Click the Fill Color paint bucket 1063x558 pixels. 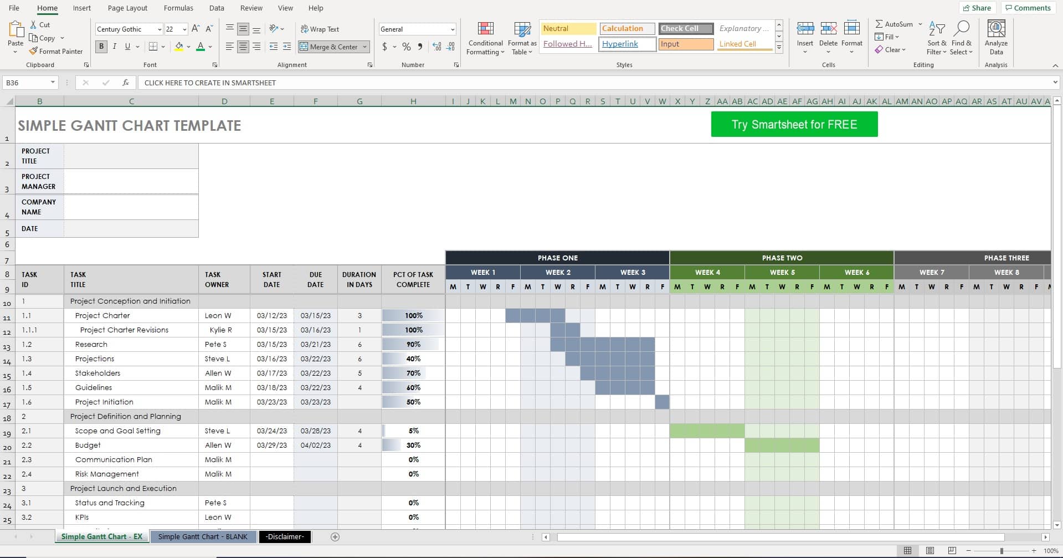179,47
